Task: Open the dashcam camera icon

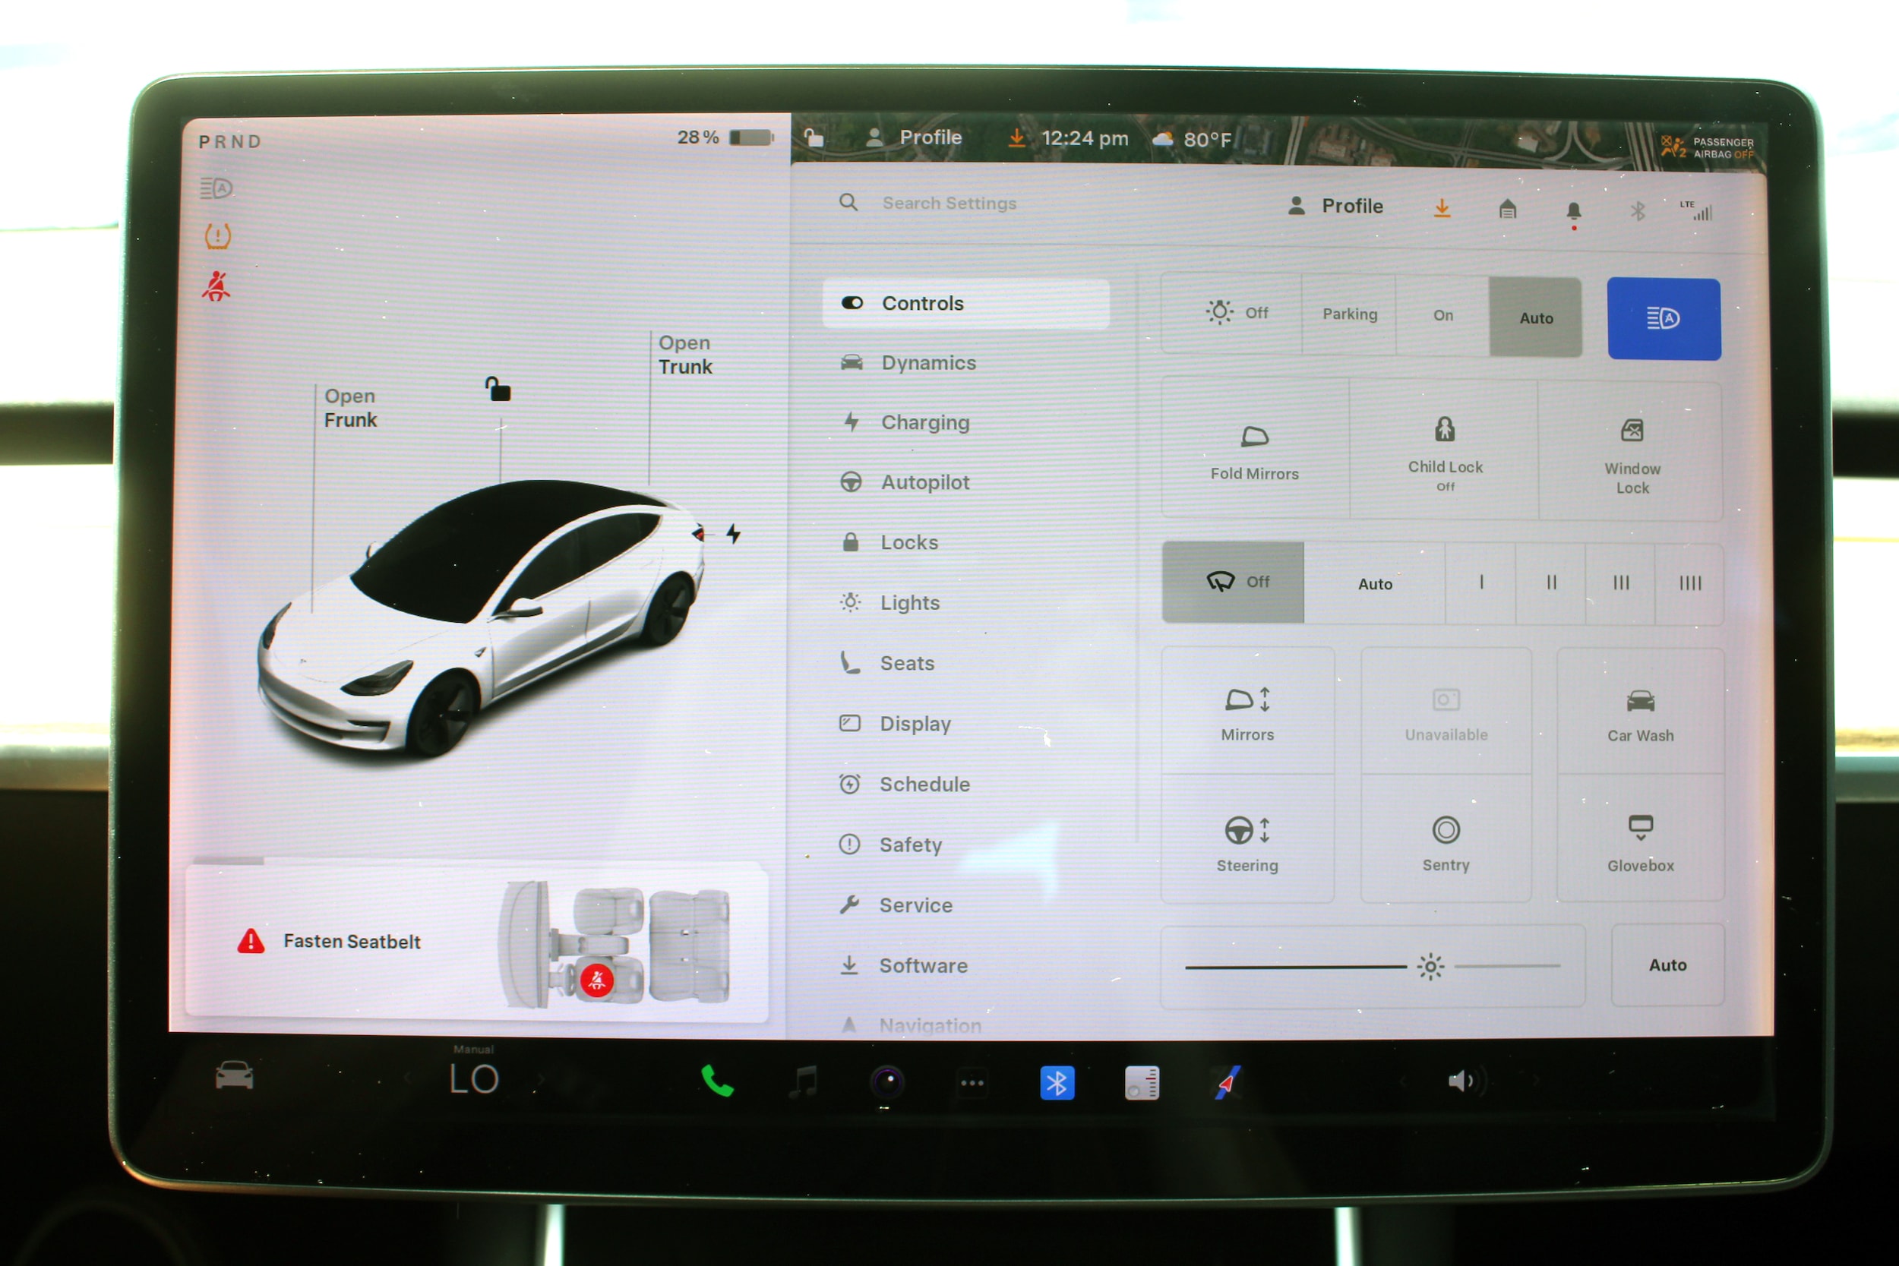Action: tap(887, 1083)
